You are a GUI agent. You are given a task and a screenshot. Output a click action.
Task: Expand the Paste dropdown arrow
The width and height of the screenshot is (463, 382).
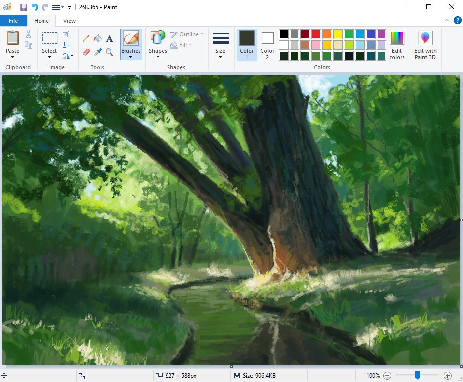click(12, 57)
